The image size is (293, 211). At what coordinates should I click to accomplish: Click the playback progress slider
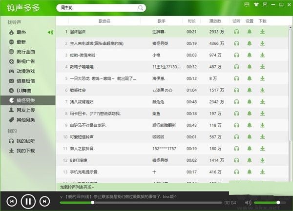pos(141,202)
